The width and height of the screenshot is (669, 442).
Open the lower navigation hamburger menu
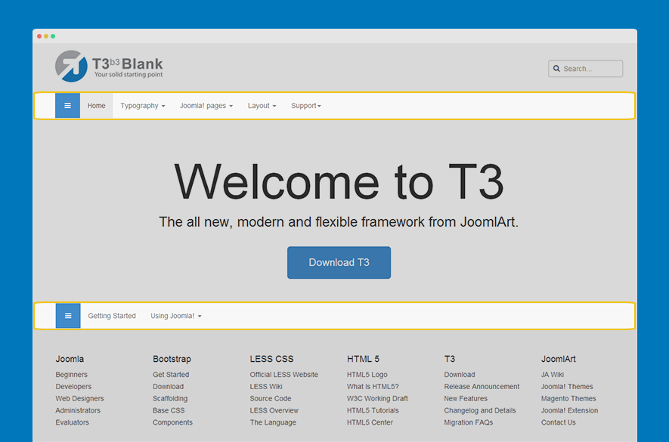68,316
